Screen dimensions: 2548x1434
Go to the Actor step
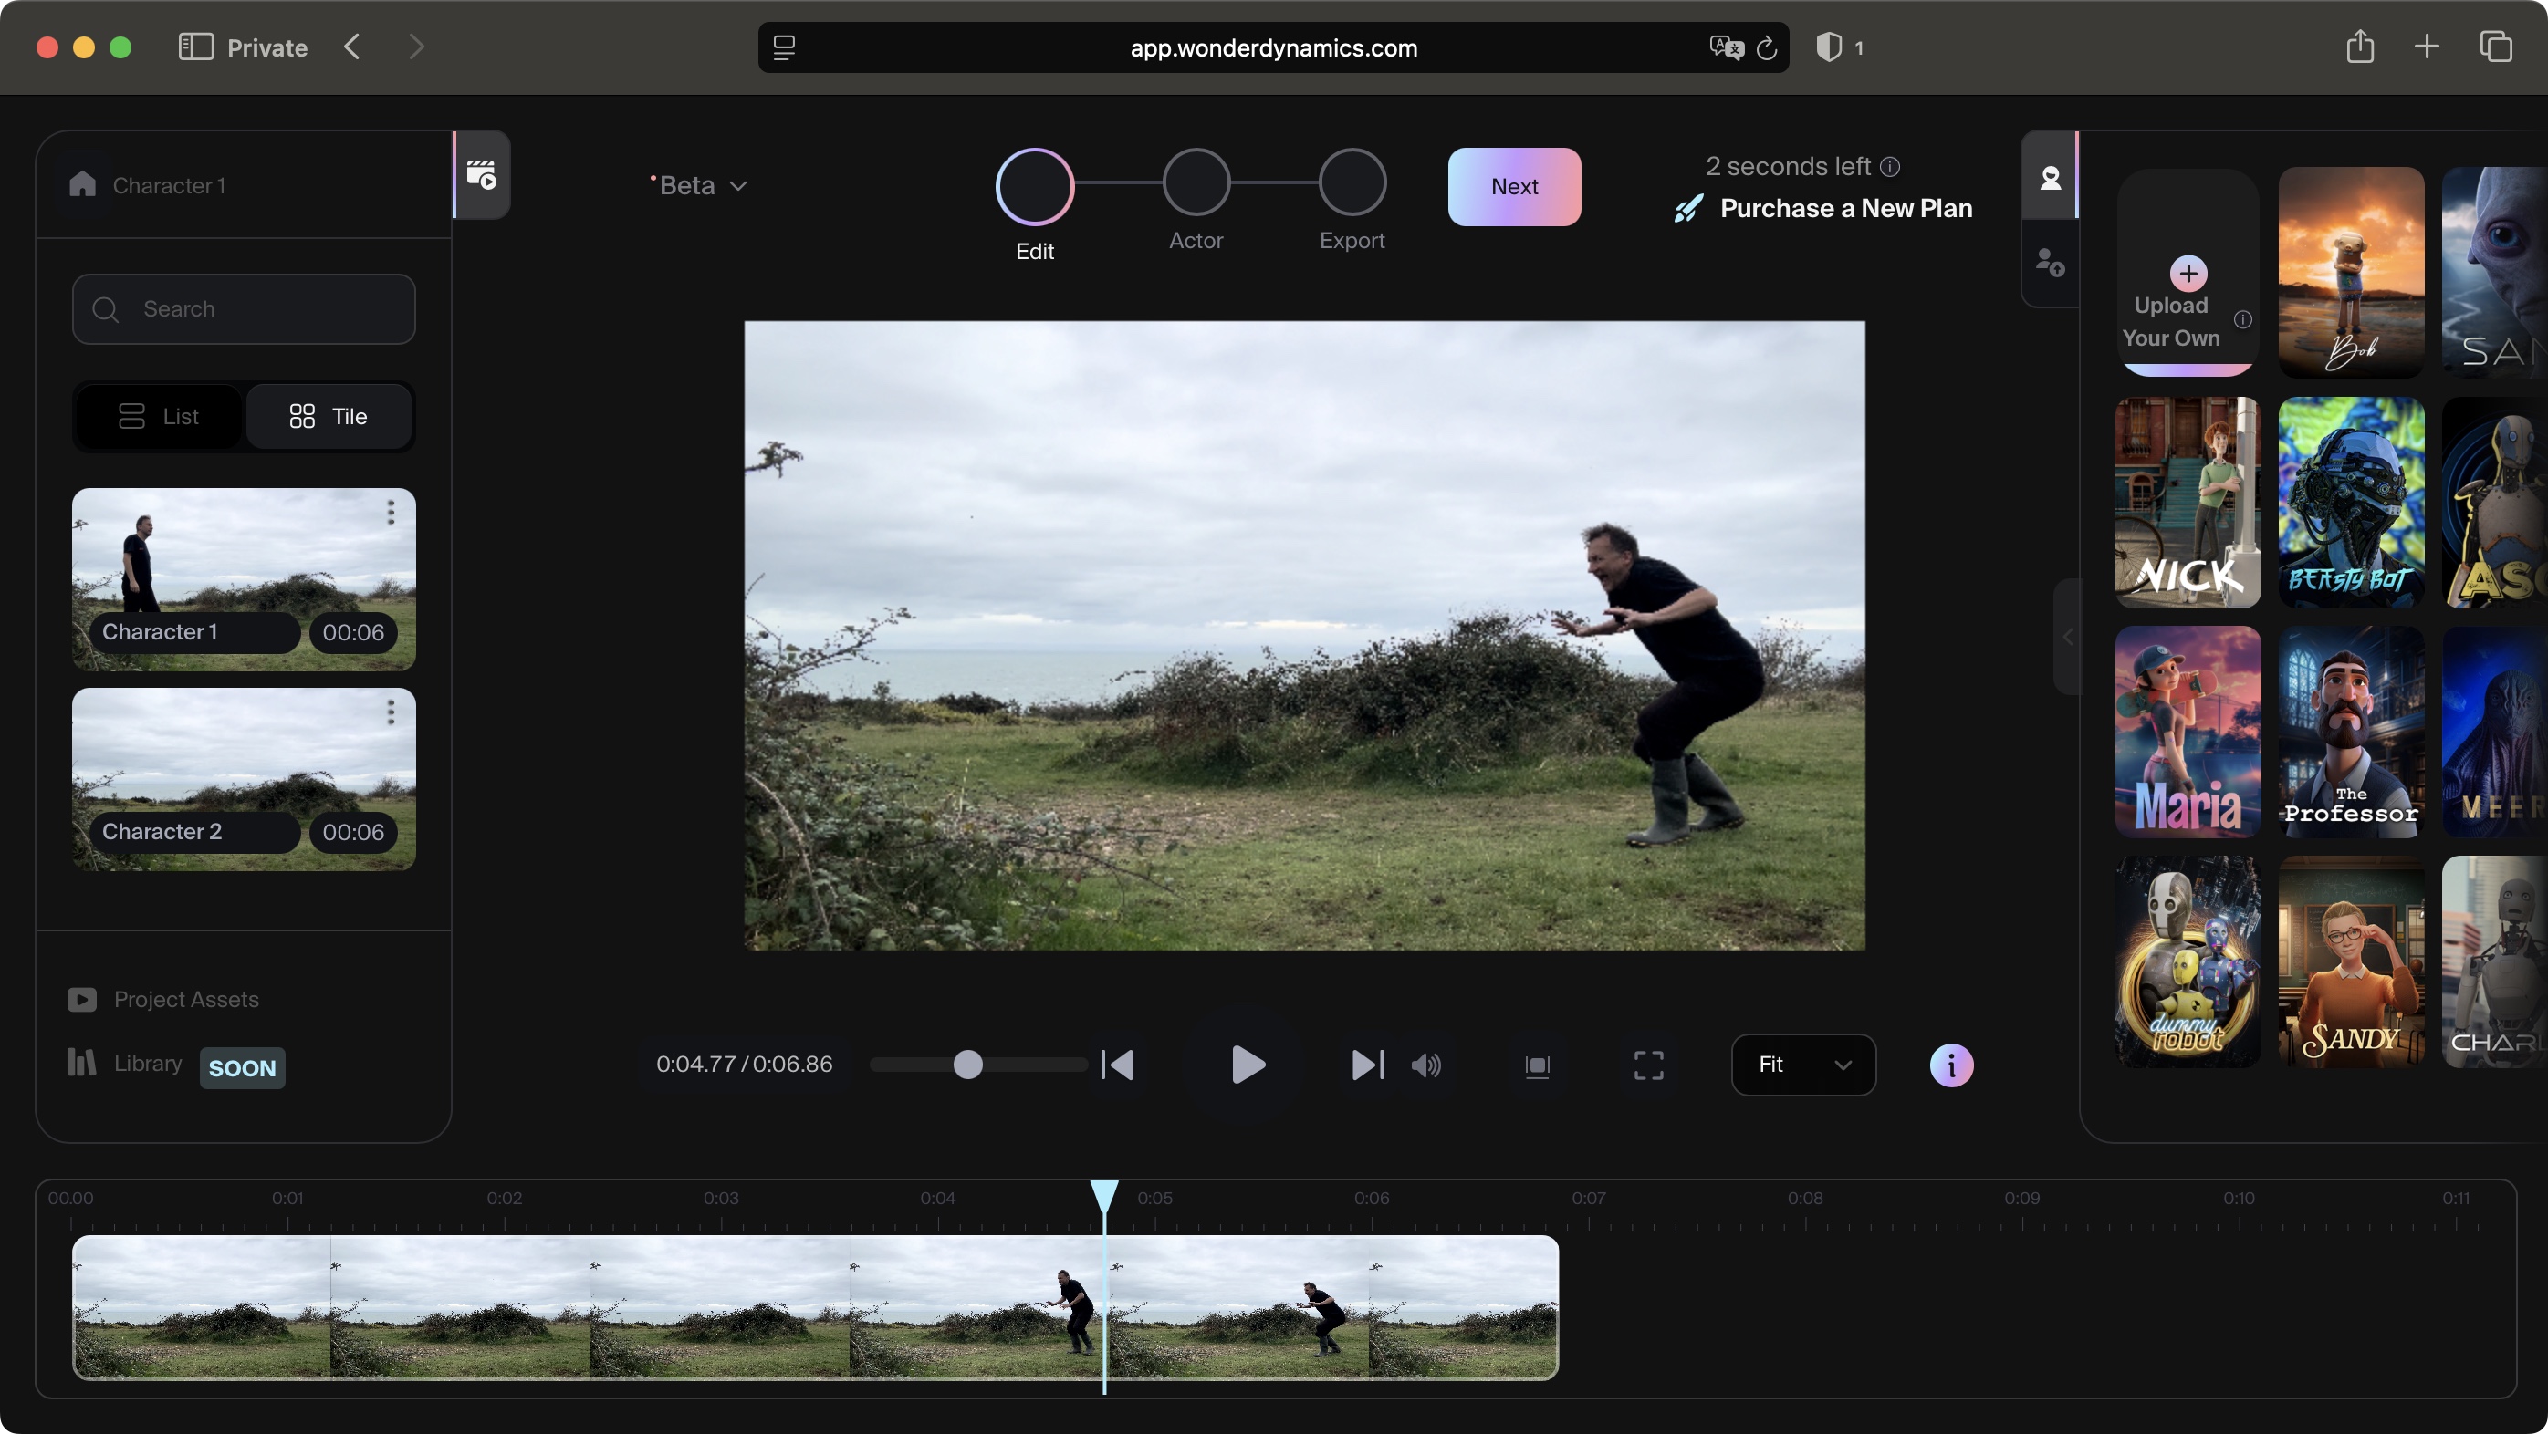click(x=1196, y=183)
